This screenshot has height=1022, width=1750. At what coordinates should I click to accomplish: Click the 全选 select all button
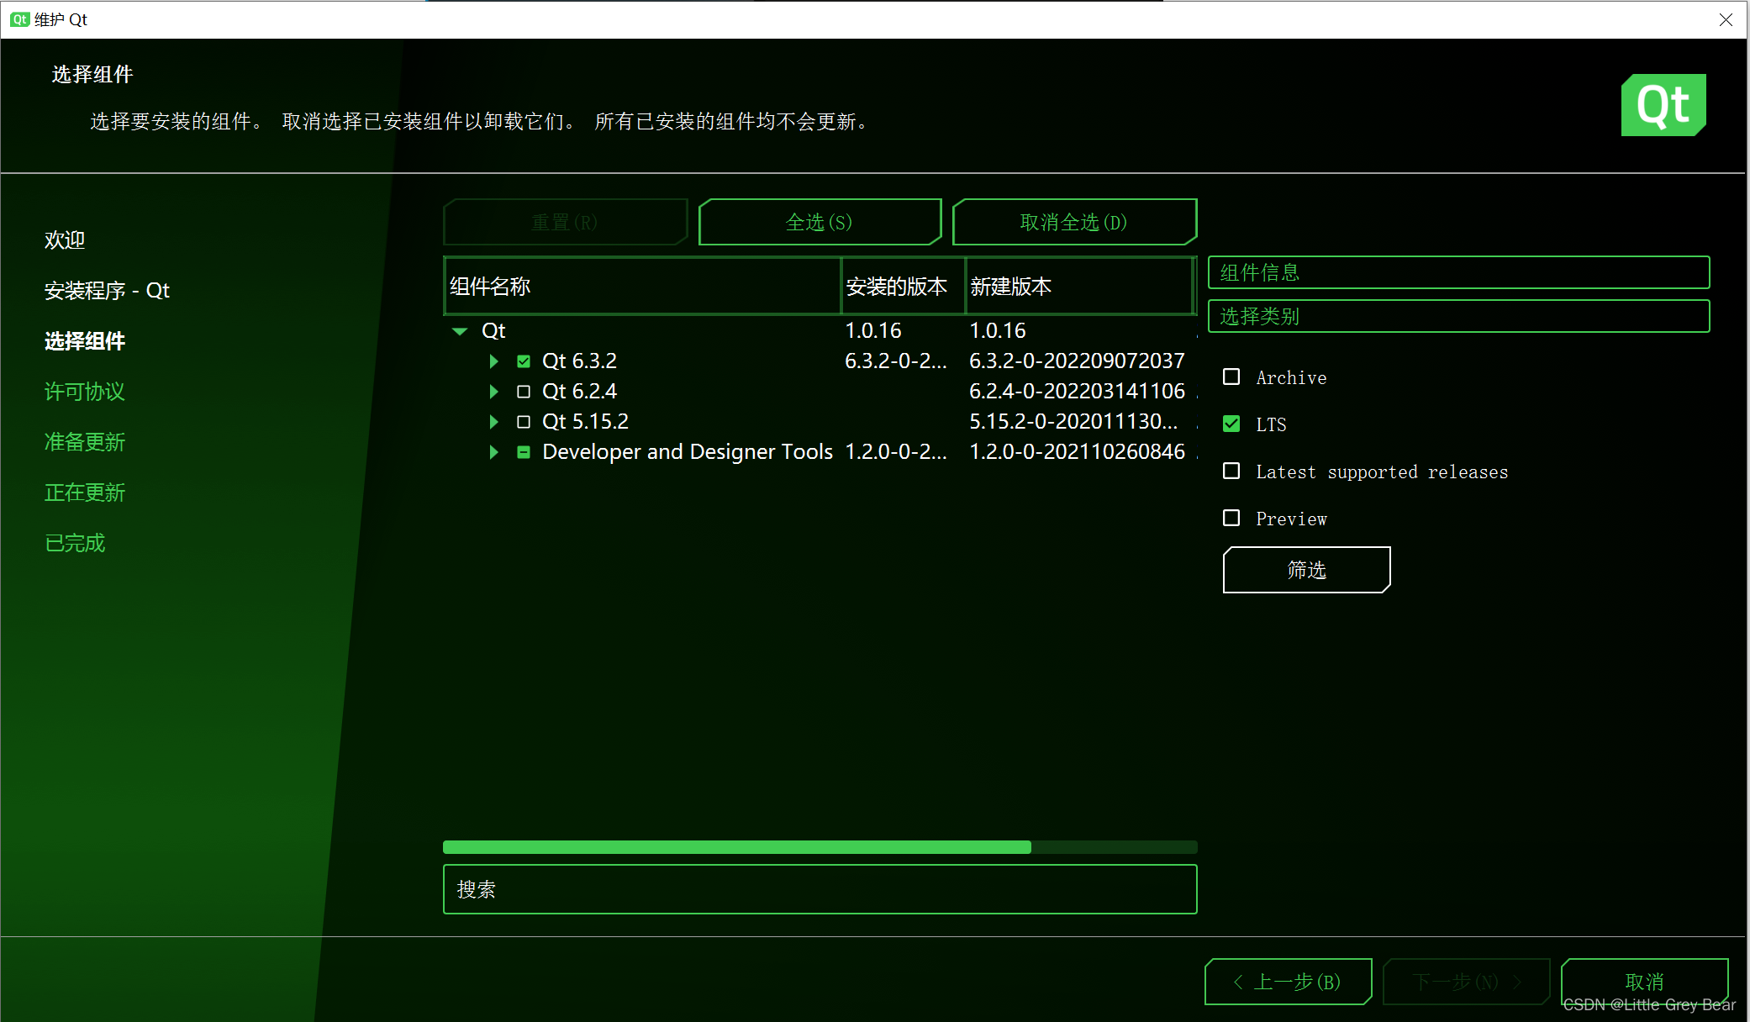click(820, 222)
